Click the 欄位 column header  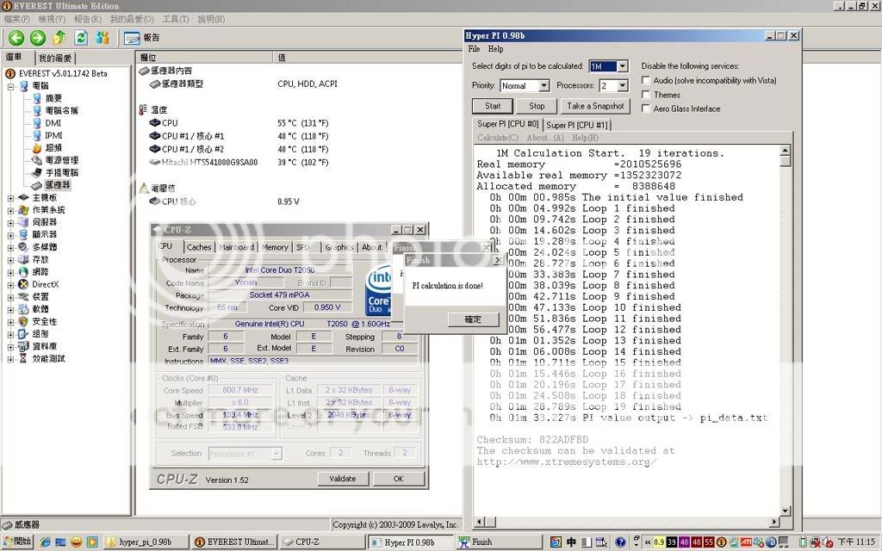click(x=204, y=58)
